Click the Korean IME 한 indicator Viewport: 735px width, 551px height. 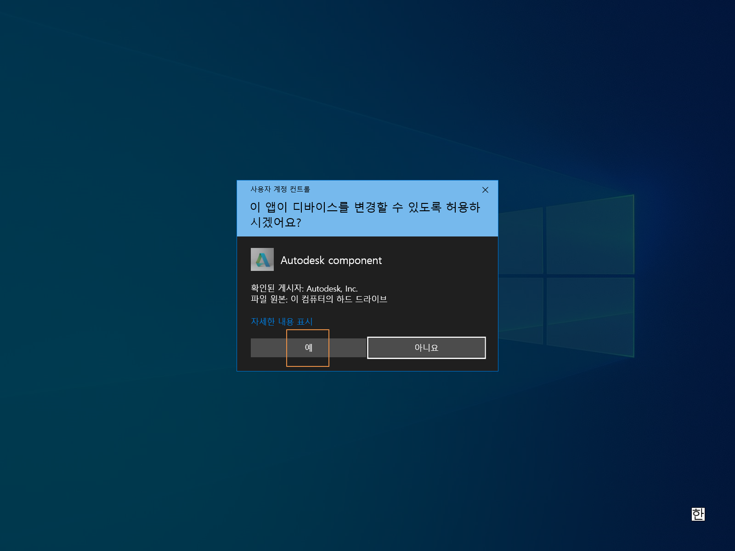[x=698, y=514]
